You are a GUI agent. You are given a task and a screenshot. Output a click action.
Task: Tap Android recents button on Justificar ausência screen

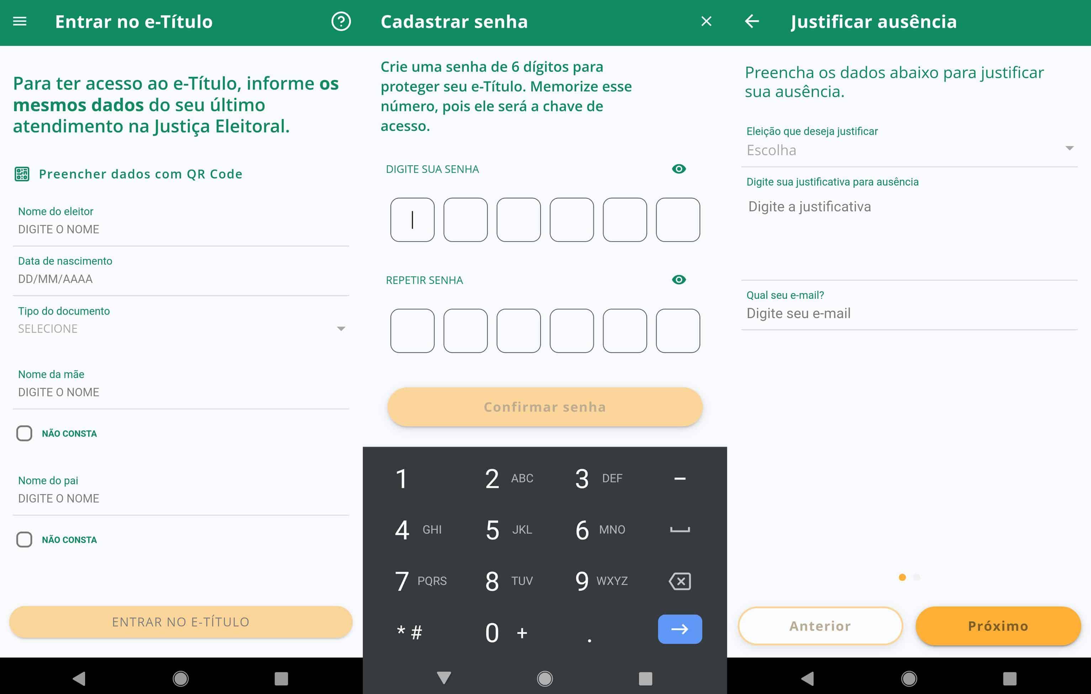point(1010,678)
